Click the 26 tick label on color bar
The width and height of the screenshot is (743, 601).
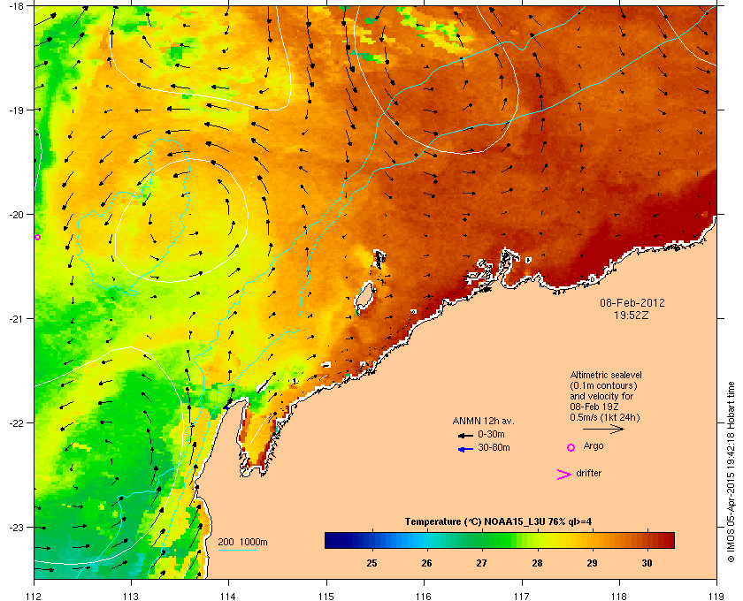click(426, 563)
